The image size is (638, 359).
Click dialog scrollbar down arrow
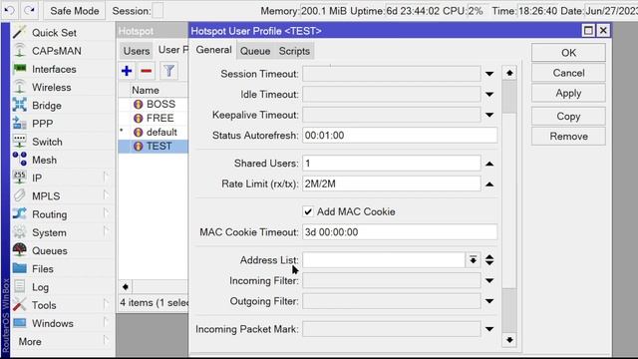point(509,340)
